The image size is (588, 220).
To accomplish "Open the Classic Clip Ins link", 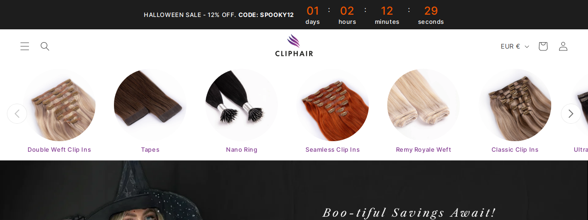I will click(515, 150).
